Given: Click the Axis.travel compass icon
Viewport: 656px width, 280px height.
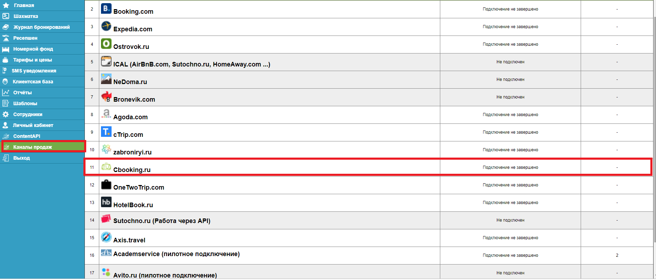Looking at the screenshot, I should [x=106, y=237].
